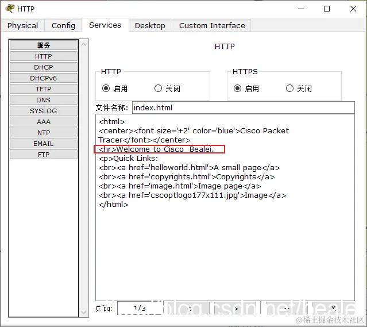Switch to the Physical tab
This screenshot has width=367, height=327.
23,25
